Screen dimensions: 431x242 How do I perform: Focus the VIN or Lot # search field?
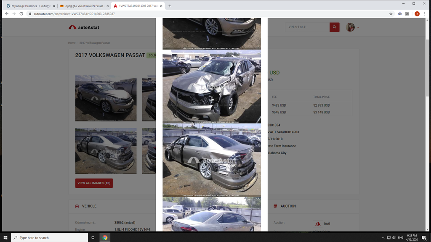pyautogui.click(x=307, y=27)
